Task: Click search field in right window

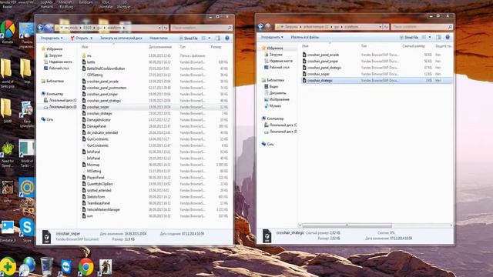Action: [421, 27]
